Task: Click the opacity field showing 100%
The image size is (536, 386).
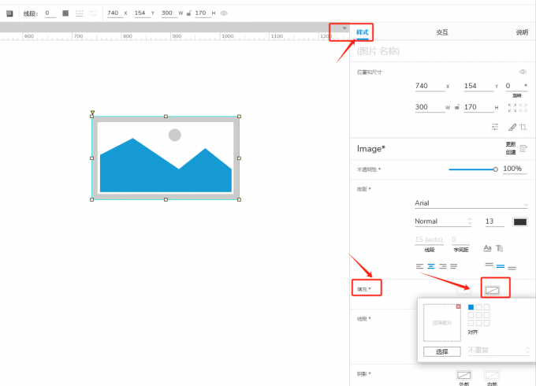Action: coord(515,169)
